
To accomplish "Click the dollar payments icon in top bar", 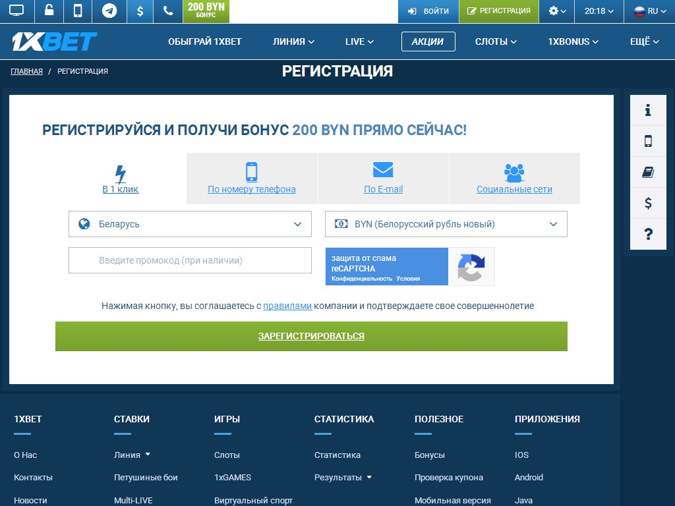I will click(x=140, y=11).
